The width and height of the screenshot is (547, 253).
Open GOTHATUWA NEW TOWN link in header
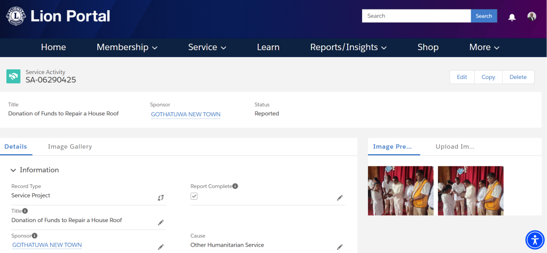(x=185, y=114)
